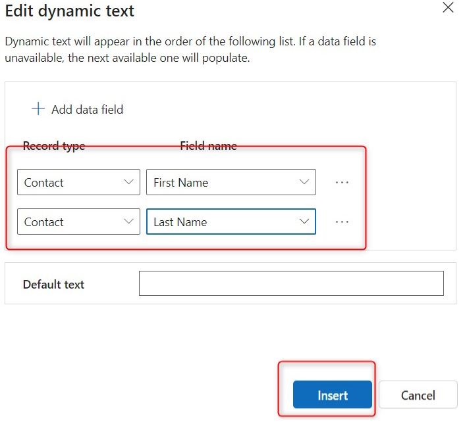
Task: Click the Add data field label
Action: [87, 110]
